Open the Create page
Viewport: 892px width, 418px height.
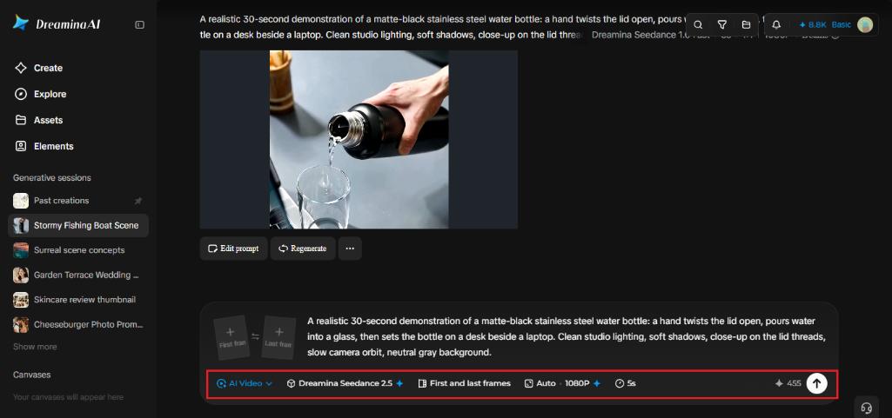coord(38,68)
